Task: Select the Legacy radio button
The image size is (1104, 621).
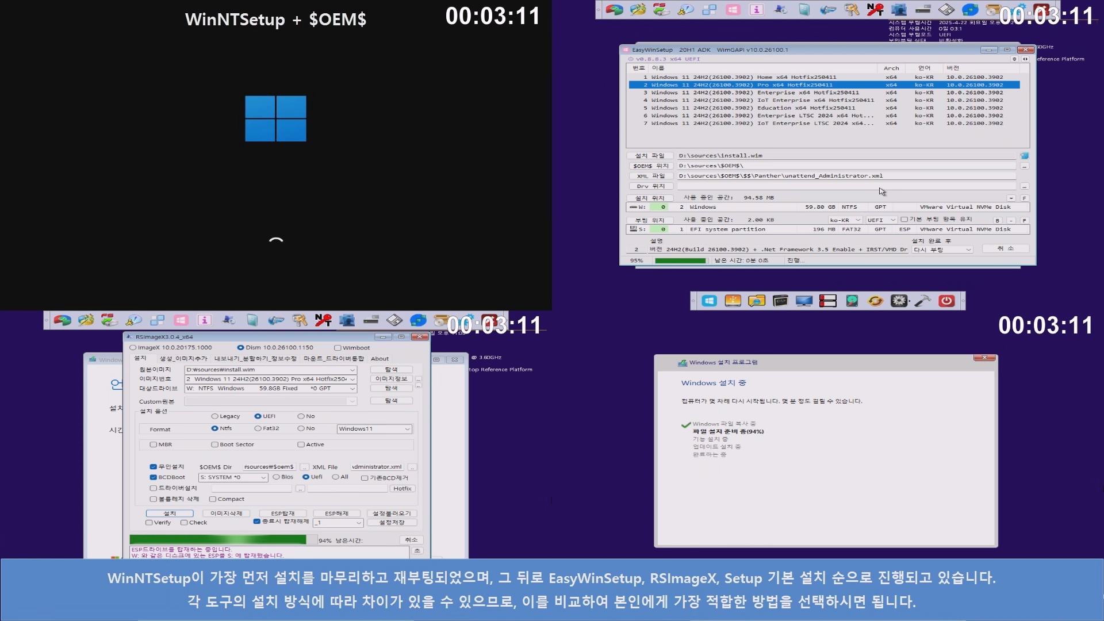Action: 214,416
